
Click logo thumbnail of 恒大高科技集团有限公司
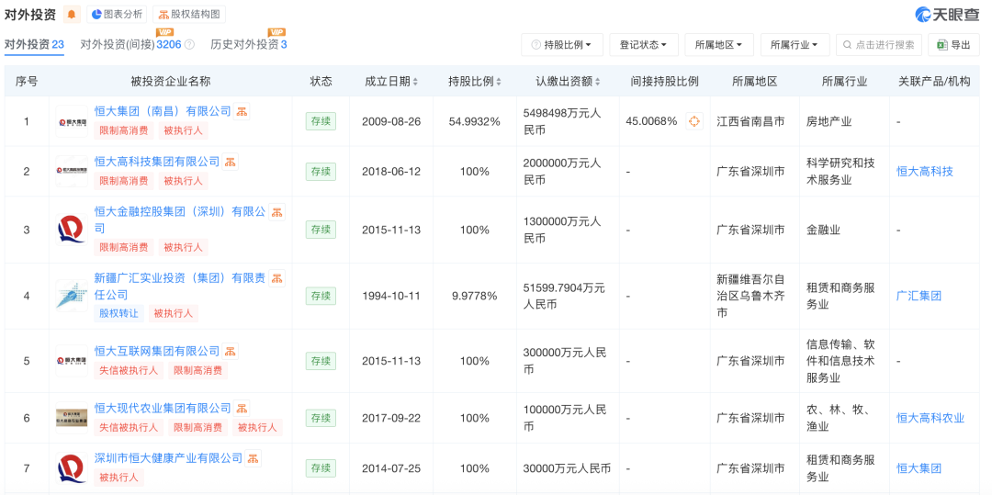point(72,172)
